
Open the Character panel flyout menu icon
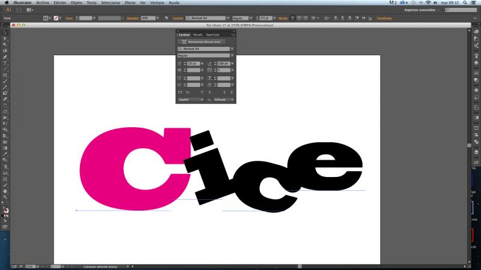[x=233, y=35]
